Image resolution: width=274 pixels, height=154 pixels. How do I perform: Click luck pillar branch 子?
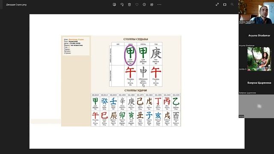click(x=149, y=115)
